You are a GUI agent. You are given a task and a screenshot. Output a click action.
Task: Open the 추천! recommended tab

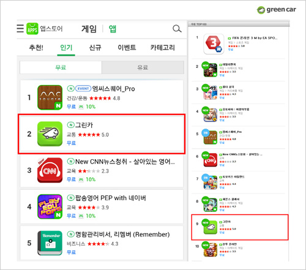[36, 48]
